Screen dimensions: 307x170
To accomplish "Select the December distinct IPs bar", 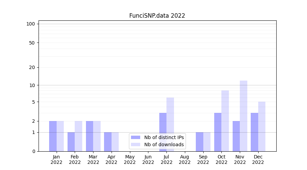I will 254,132.
